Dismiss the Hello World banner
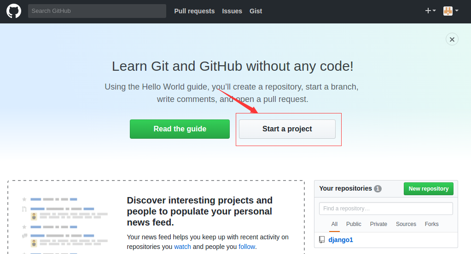Image resolution: width=471 pixels, height=254 pixels. (x=452, y=40)
